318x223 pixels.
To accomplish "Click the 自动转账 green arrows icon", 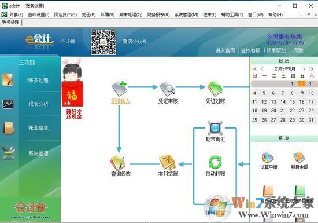I will [215, 162].
